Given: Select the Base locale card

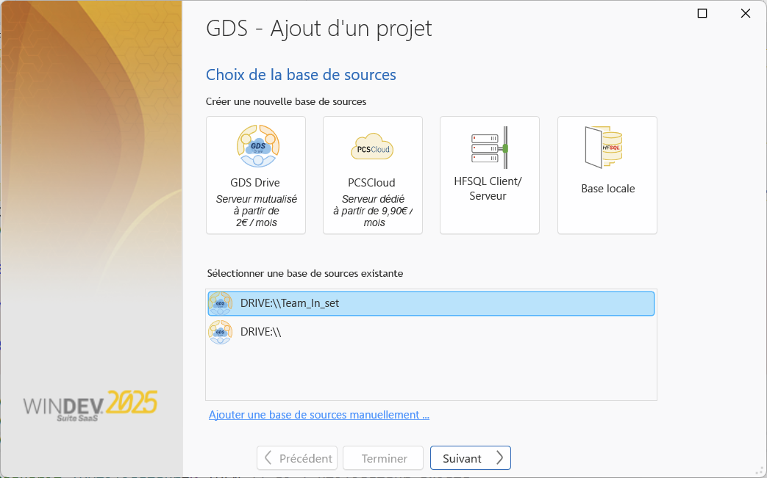Looking at the screenshot, I should [607, 175].
